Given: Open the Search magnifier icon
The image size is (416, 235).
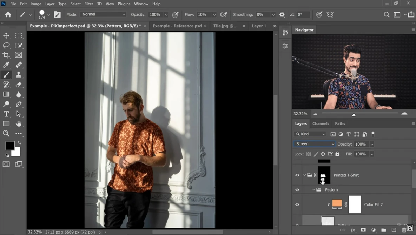Looking at the screenshot, I should (x=387, y=15).
